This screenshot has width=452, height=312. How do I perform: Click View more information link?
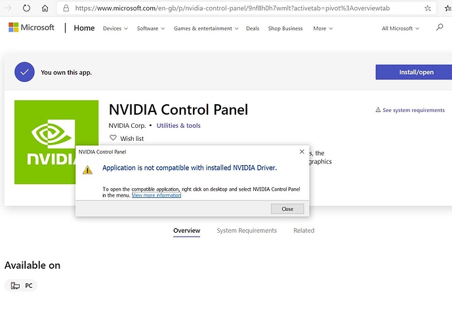(x=156, y=195)
